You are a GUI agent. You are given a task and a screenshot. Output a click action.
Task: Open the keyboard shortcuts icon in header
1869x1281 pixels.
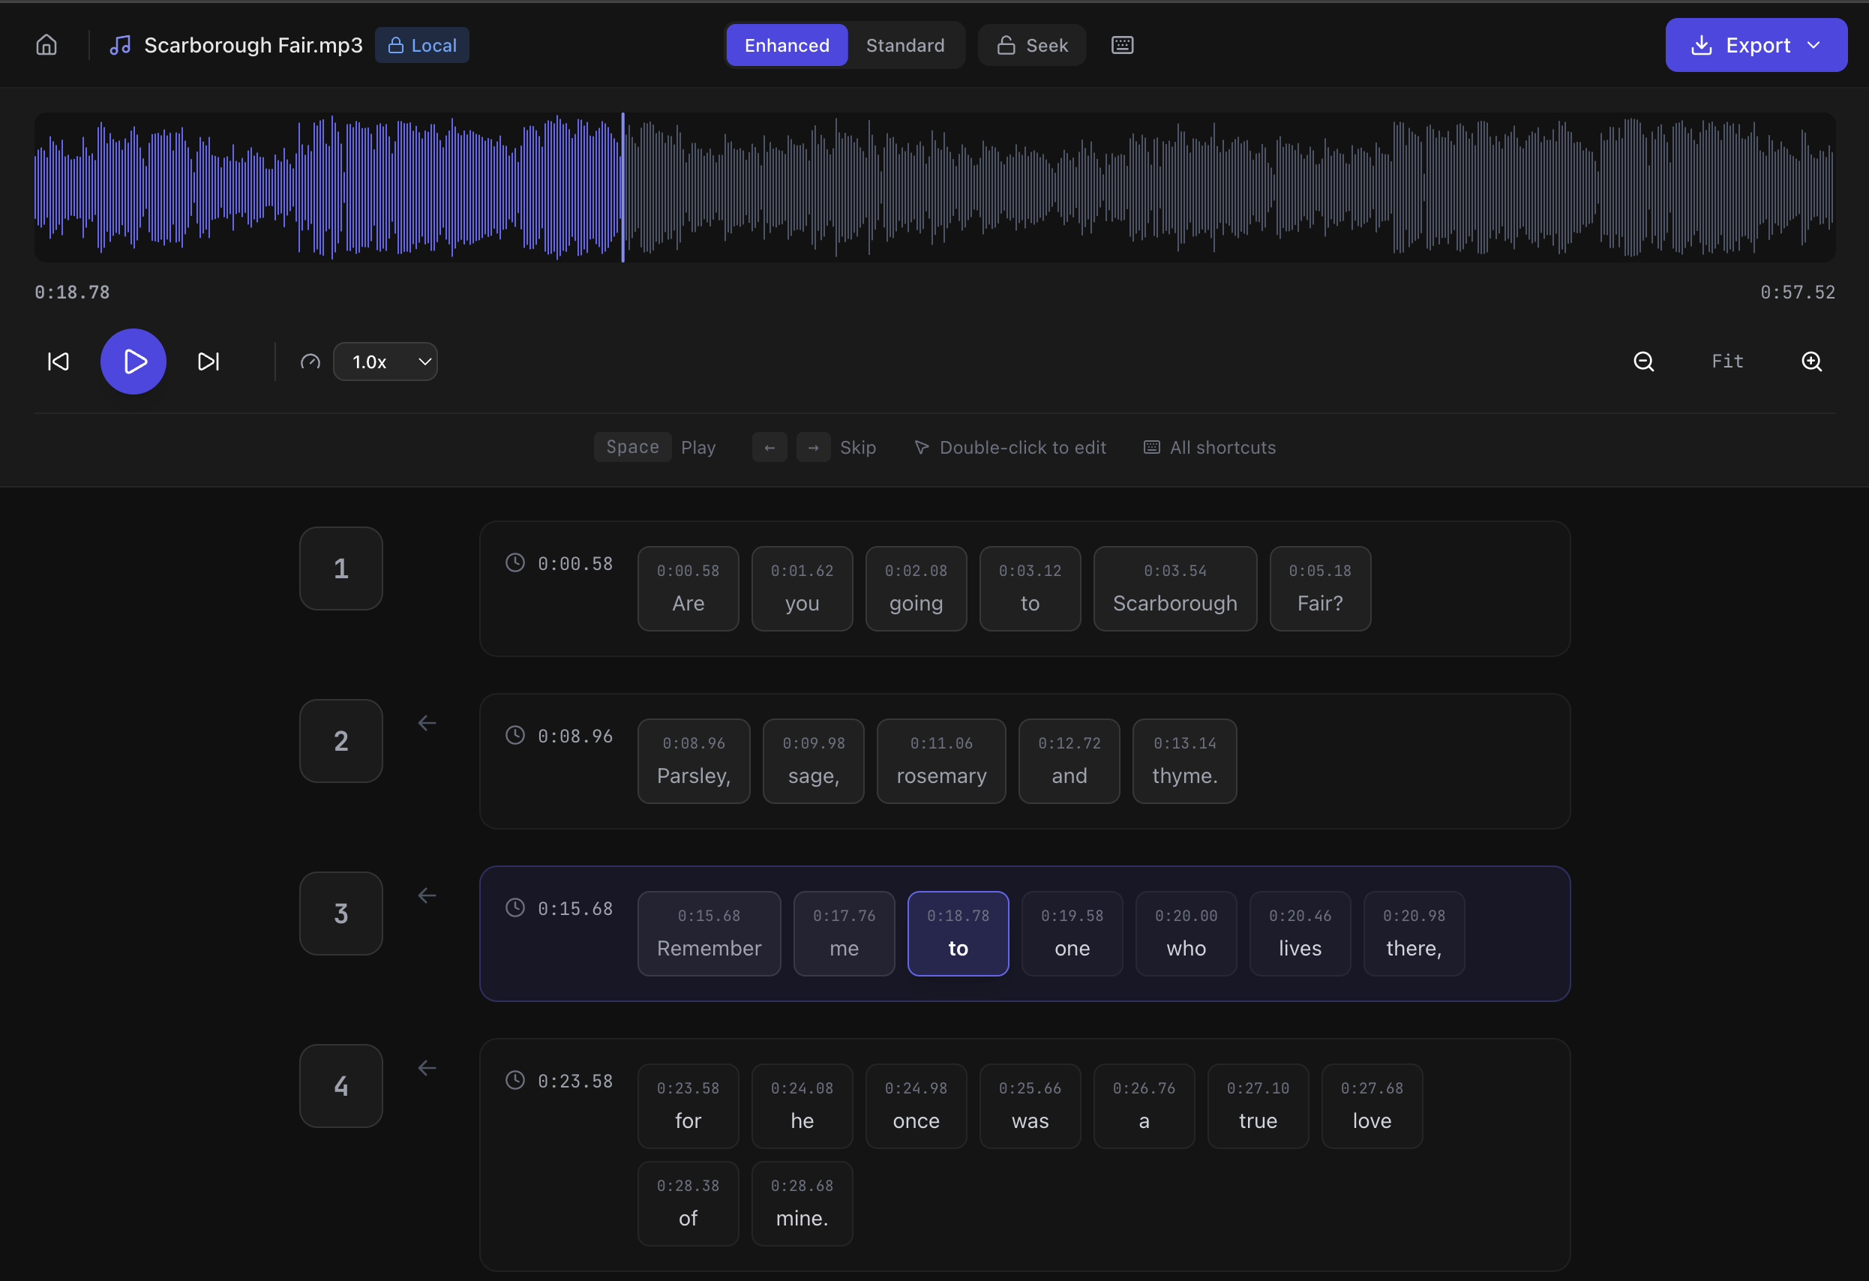click(1122, 45)
